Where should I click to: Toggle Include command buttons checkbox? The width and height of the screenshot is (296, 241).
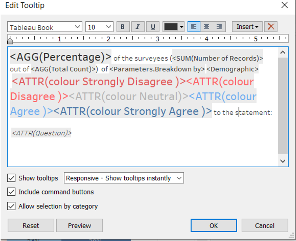tap(11, 192)
